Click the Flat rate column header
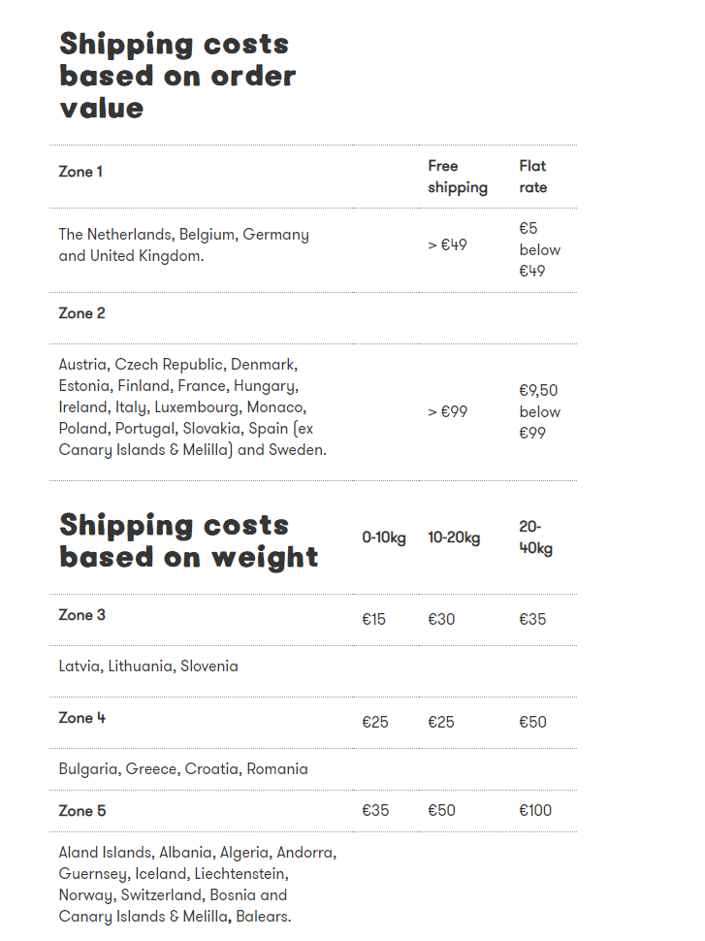 pyautogui.click(x=532, y=177)
